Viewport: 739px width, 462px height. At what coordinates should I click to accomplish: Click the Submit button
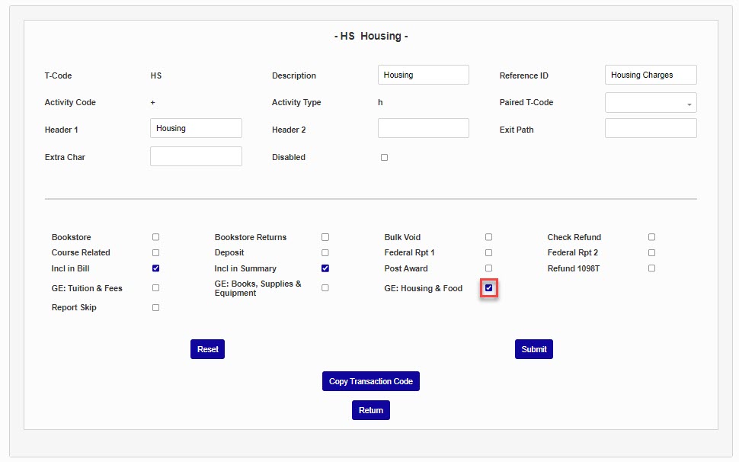[533, 349]
